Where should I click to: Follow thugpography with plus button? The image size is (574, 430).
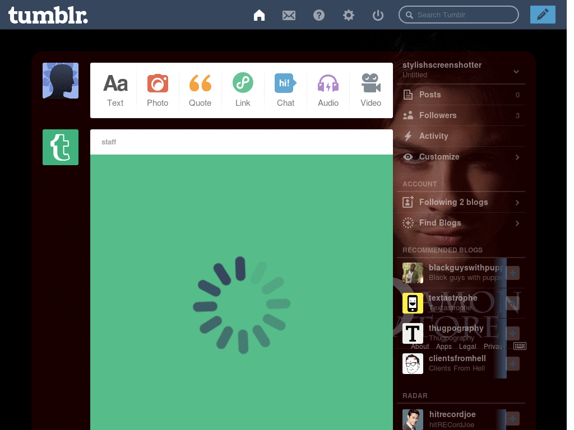click(x=512, y=334)
